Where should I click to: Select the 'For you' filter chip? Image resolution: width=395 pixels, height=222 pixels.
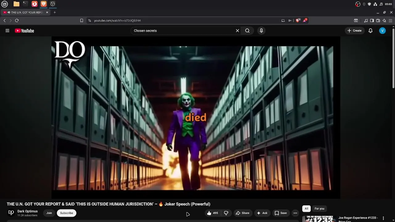(319, 209)
